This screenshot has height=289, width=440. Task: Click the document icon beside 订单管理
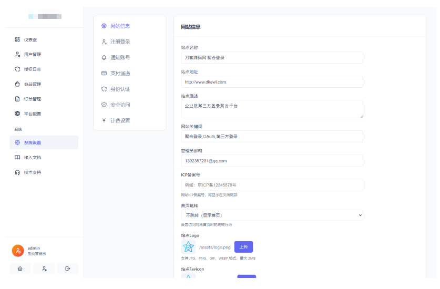click(17, 99)
